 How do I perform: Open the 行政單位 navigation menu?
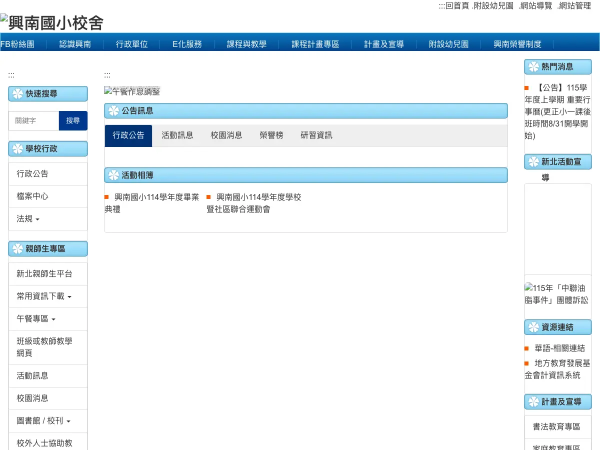pyautogui.click(x=132, y=44)
